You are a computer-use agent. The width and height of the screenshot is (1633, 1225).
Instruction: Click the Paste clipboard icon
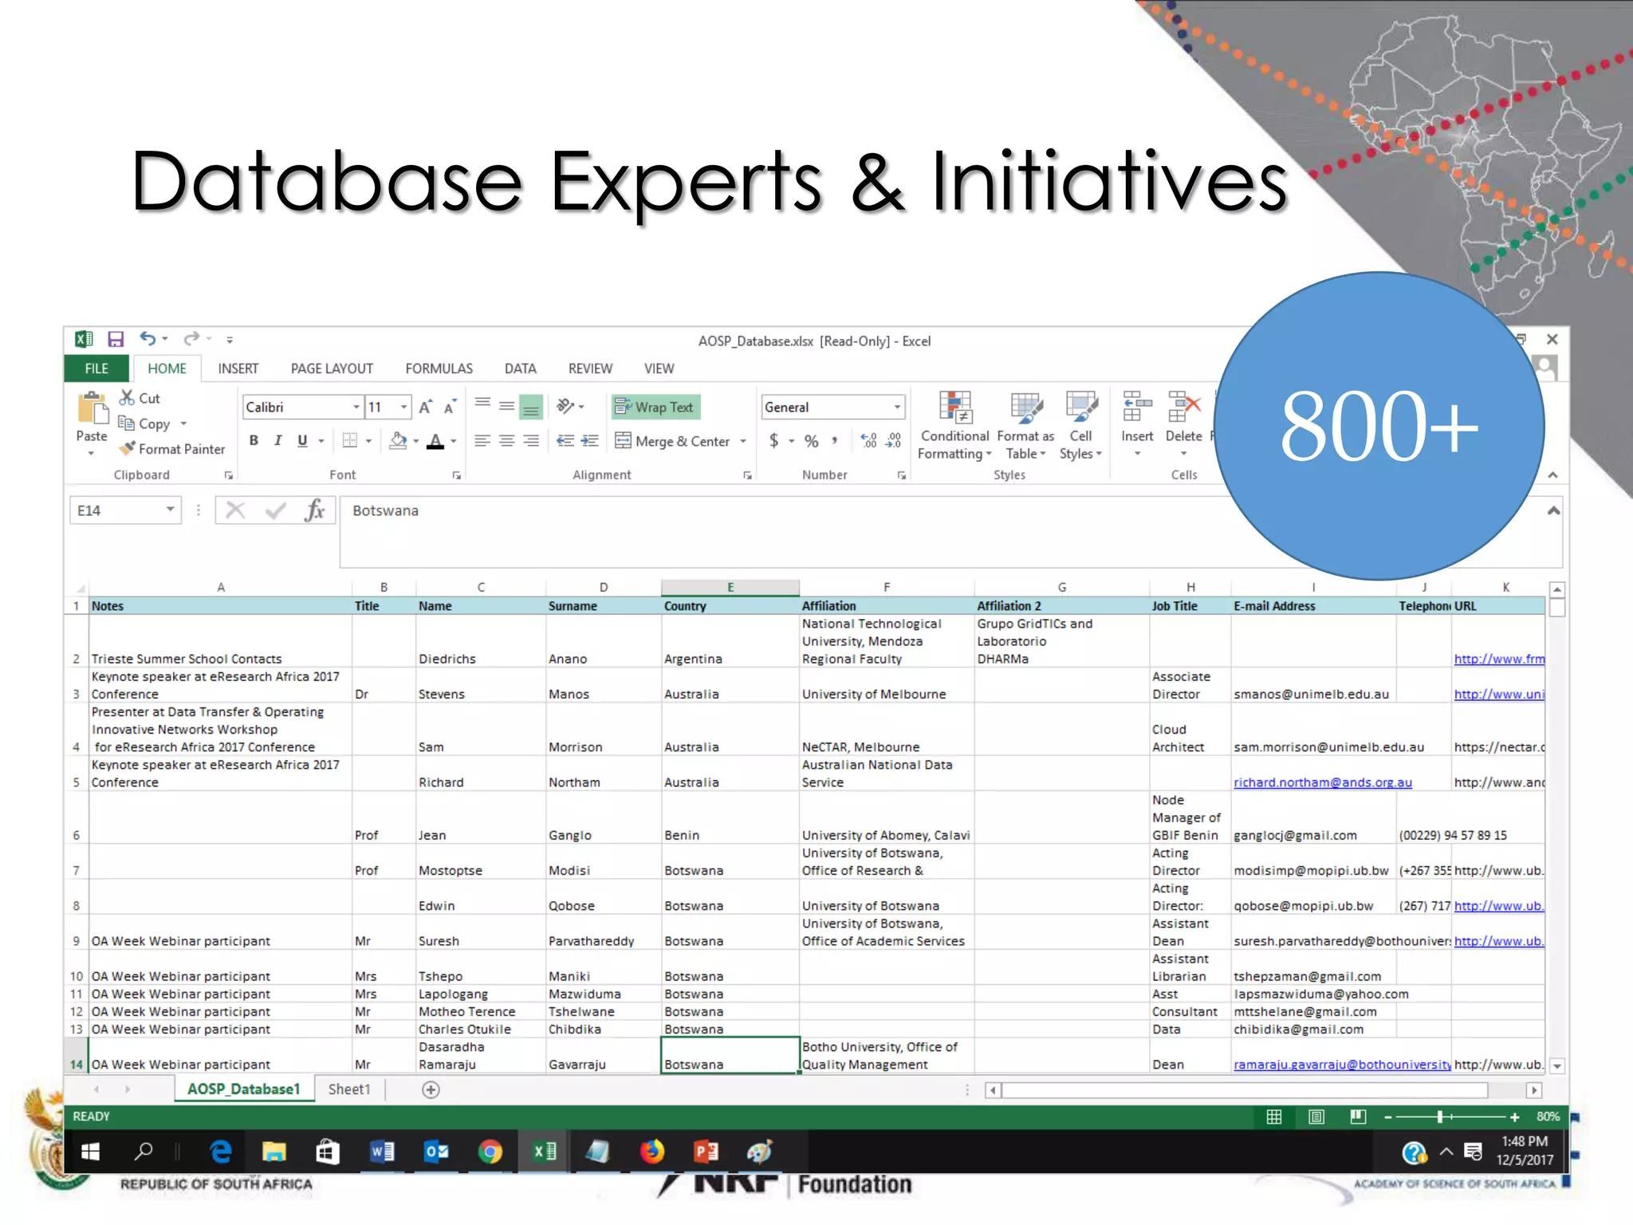pos(92,408)
